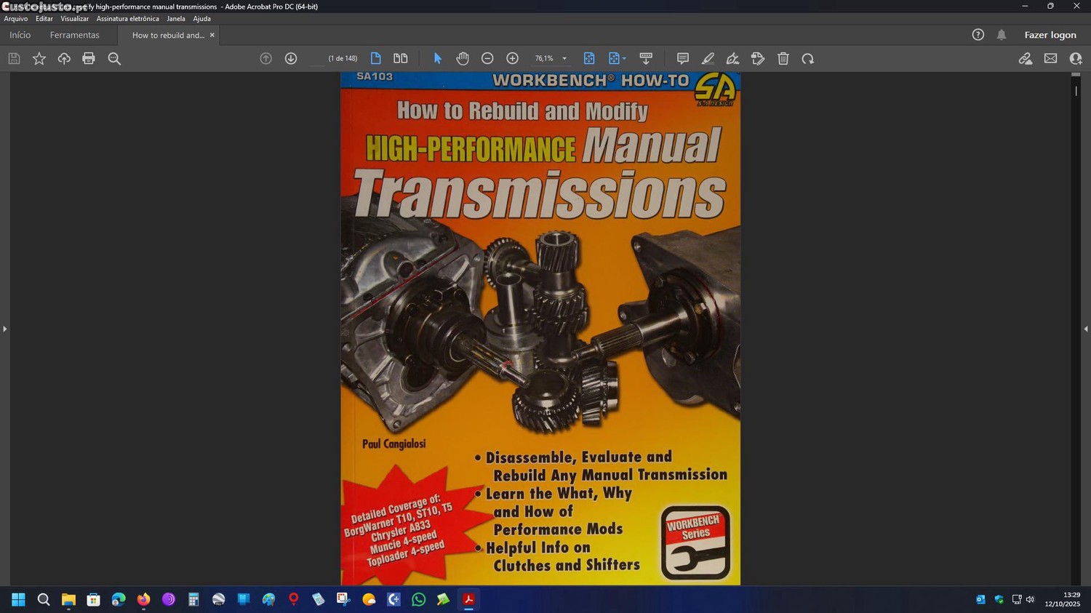Send file by email envelope icon
Viewport: 1091px width, 613px height.
coord(1050,59)
